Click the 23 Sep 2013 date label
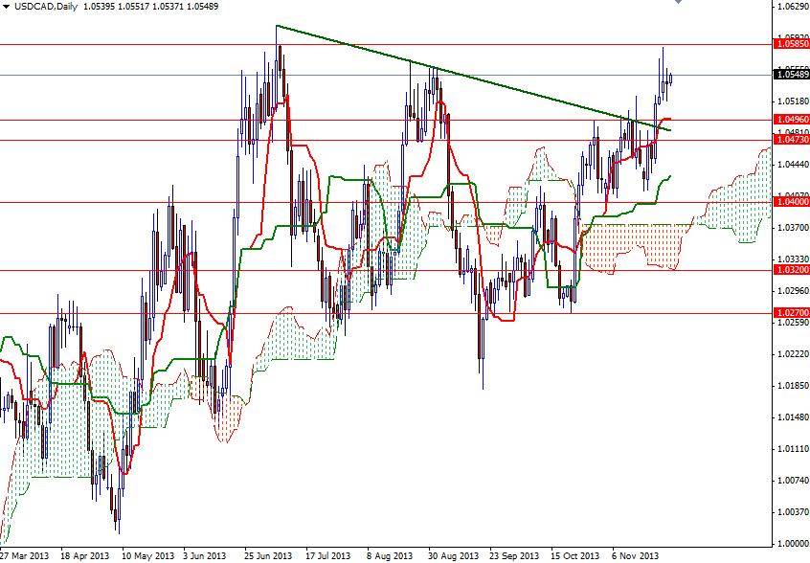810x563 pixels. (514, 553)
